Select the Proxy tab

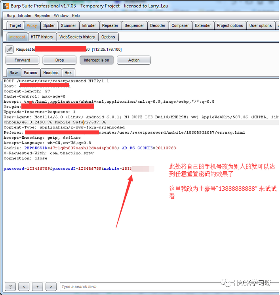click(x=32, y=26)
